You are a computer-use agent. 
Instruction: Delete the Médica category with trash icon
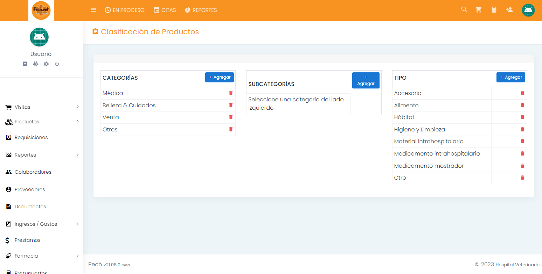(231, 93)
